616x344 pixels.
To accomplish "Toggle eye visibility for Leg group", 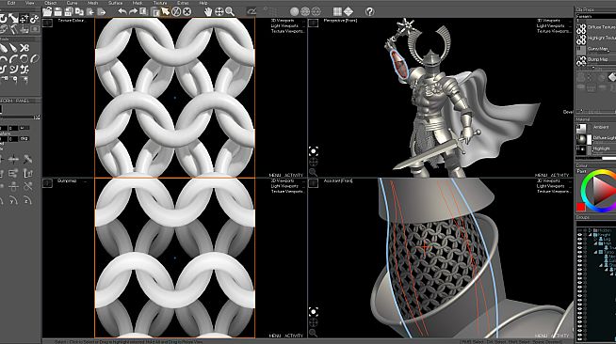I will point(579,239).
